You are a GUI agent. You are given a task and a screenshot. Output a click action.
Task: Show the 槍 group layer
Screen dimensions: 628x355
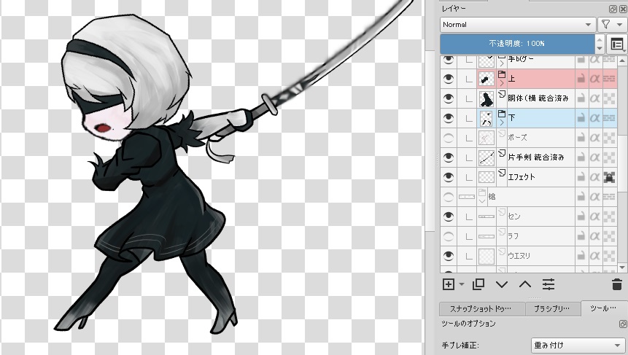click(448, 197)
